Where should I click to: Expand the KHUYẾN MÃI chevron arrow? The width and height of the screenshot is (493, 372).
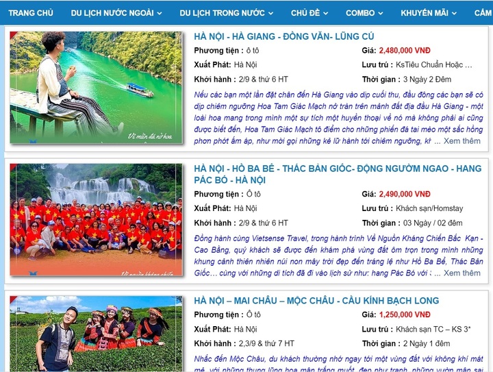(454, 13)
